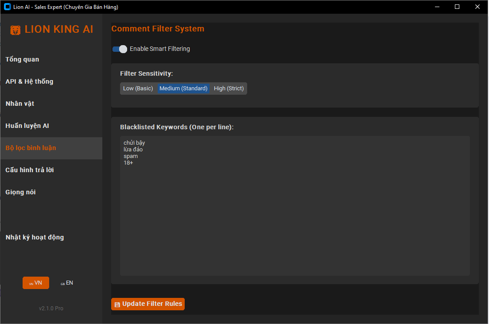Click the lion logo icon in sidebar
This screenshot has height=324, width=489.
(x=16, y=30)
